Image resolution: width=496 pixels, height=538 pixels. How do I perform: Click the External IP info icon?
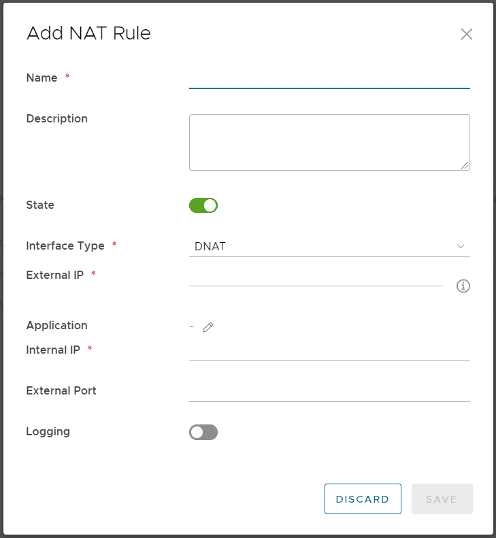pyautogui.click(x=463, y=286)
